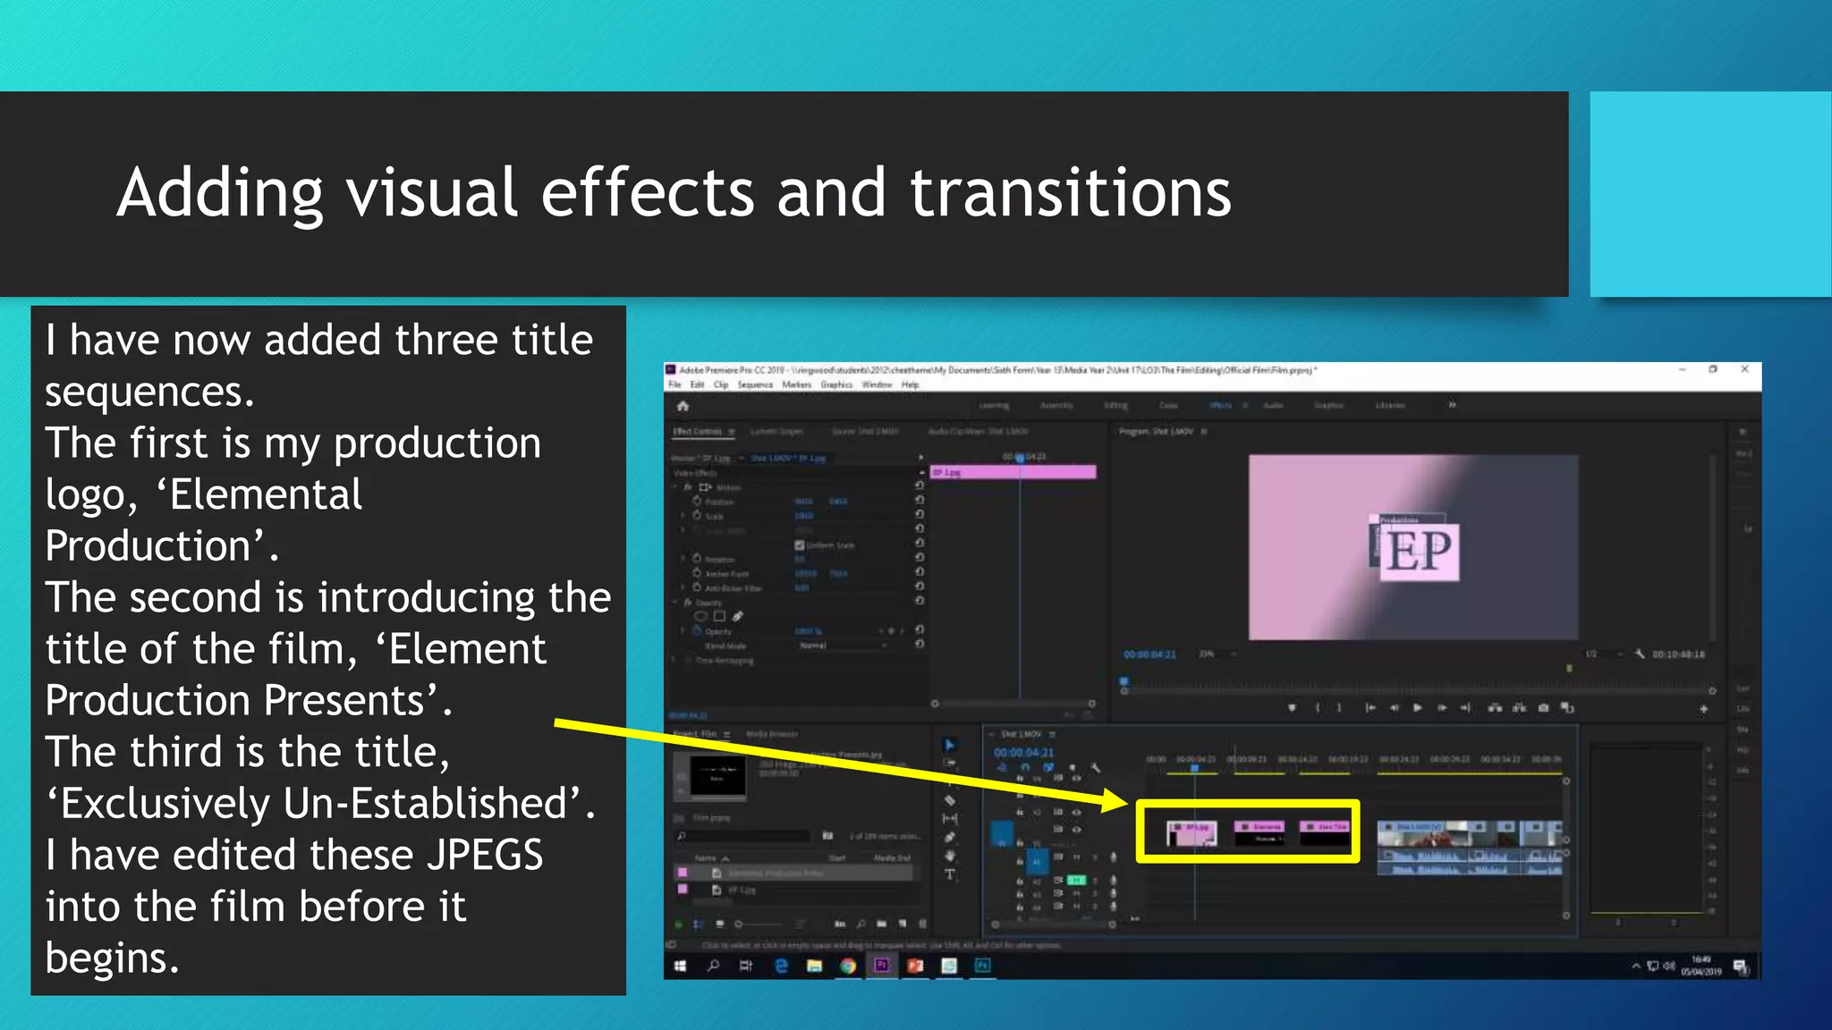Switch to Lumetri Scopes tab

pyautogui.click(x=776, y=432)
